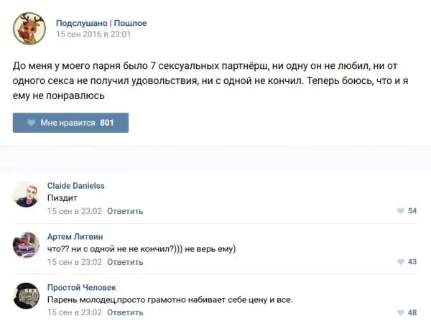
Task: Open Claide Danielss's profile name link
Action: pos(75,185)
